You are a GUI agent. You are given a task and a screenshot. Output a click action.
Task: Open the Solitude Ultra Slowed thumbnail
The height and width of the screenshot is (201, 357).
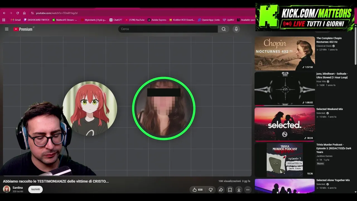[x=284, y=89]
